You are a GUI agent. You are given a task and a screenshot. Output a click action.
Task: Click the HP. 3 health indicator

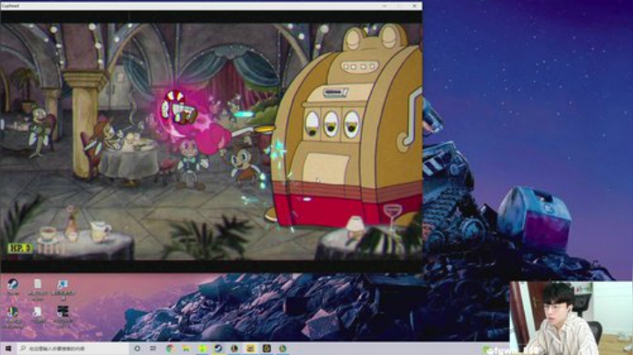[20, 248]
